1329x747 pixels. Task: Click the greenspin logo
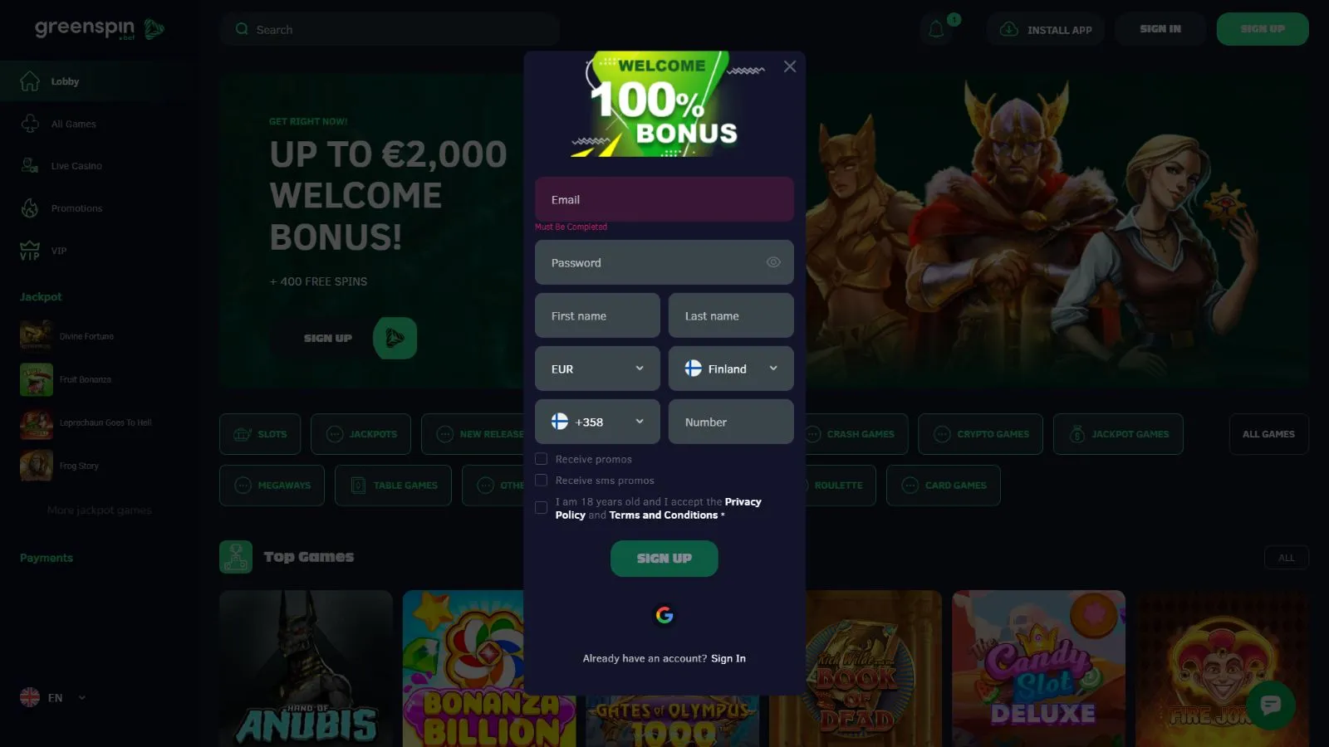point(100,29)
